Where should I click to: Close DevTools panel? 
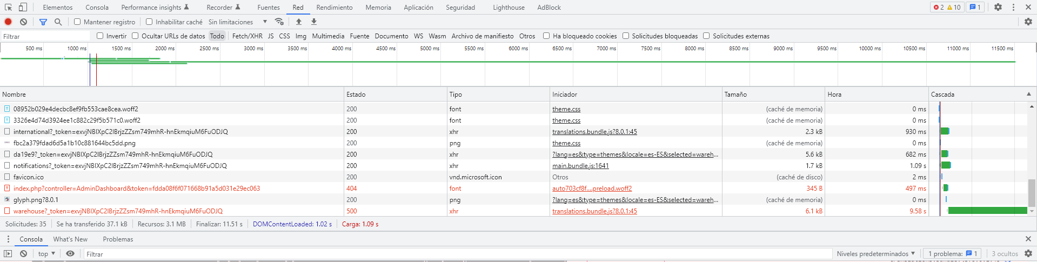[1028, 7]
